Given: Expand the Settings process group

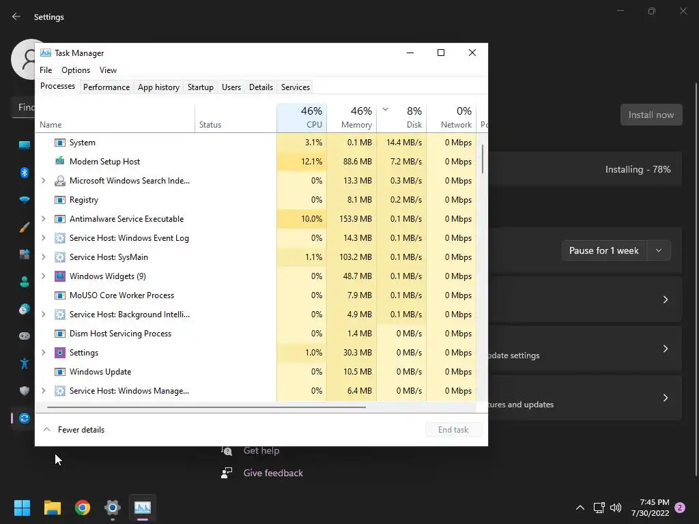Looking at the screenshot, I should coord(43,353).
